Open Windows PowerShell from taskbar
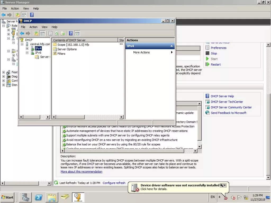The height and width of the screenshot is (203, 271). pyautogui.click(x=39, y=197)
